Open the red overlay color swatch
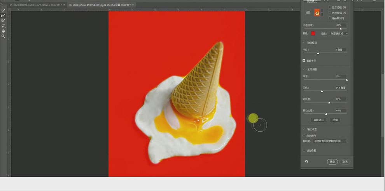 tap(313, 33)
